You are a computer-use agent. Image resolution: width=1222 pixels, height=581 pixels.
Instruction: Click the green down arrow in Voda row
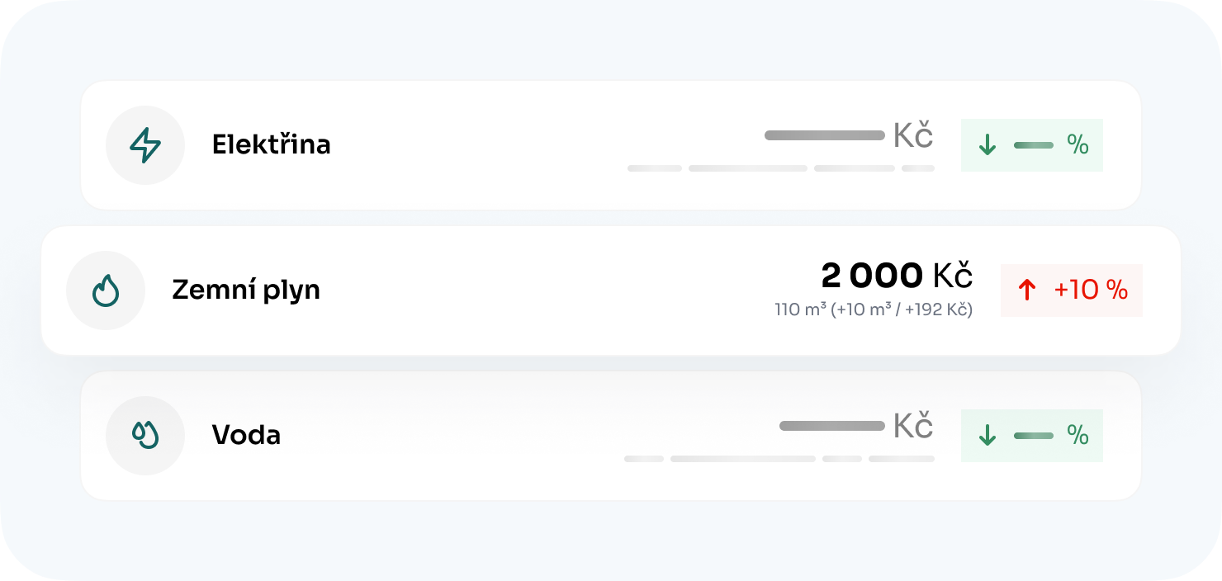tap(987, 435)
